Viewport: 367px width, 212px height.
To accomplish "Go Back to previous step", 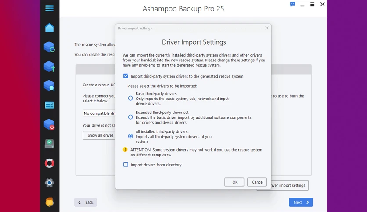I will tap(86, 202).
